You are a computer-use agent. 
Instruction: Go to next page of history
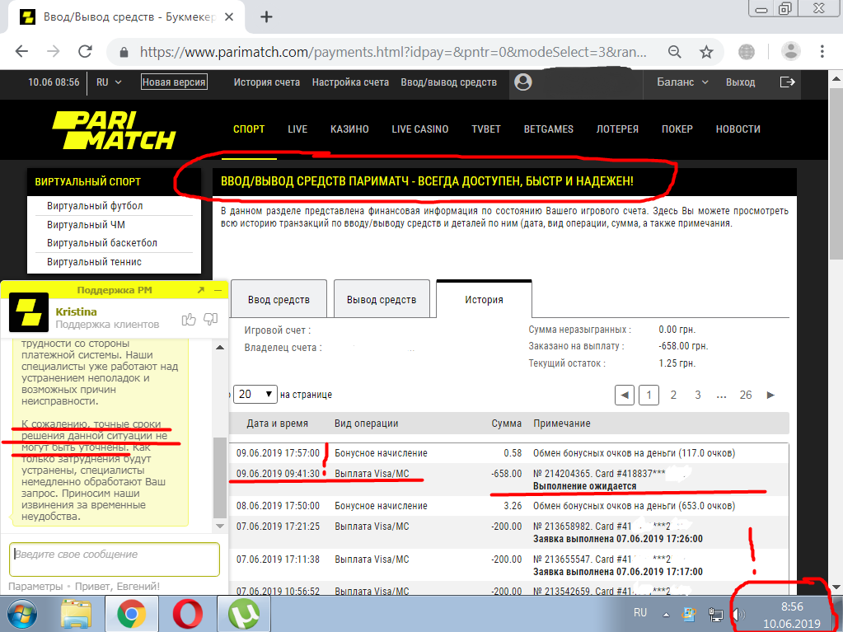pyautogui.click(x=771, y=396)
